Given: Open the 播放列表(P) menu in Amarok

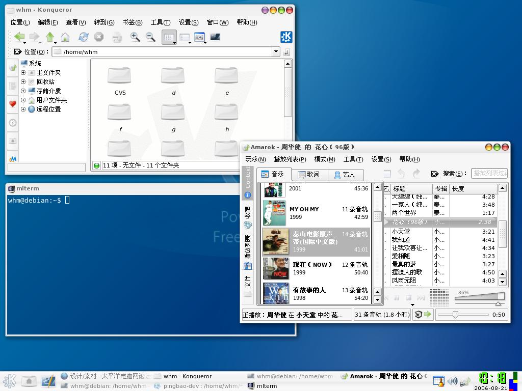Looking at the screenshot, I should pos(290,159).
